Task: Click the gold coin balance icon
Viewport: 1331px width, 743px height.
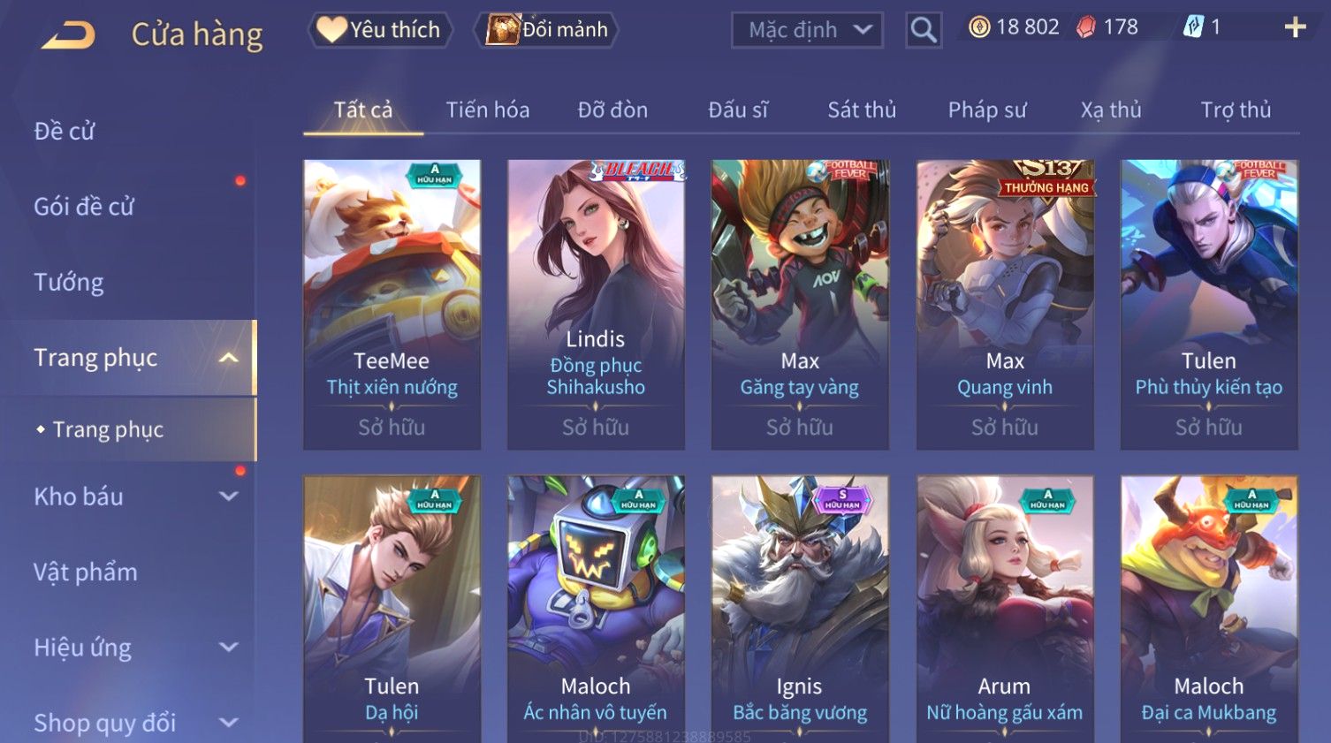Action: coord(979,27)
